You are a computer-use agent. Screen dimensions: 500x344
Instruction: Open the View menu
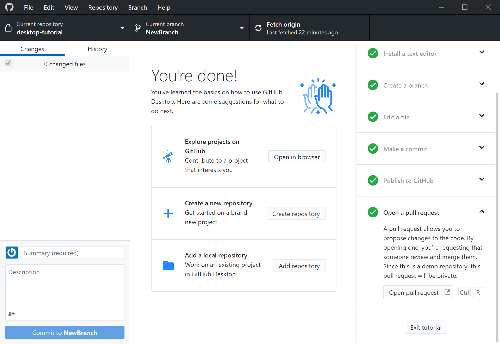(x=71, y=7)
